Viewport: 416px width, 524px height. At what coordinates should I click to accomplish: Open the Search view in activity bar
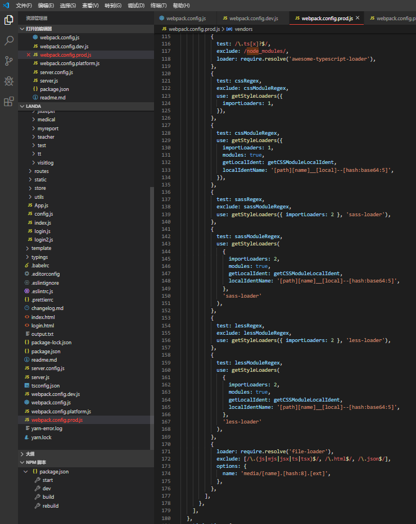8,41
